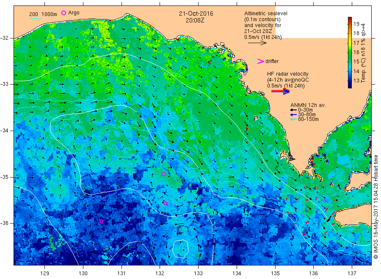This screenshot has width=381, height=279.
Task: Select the cyan 80-150m ANMN arrow
Action: [x=293, y=119]
